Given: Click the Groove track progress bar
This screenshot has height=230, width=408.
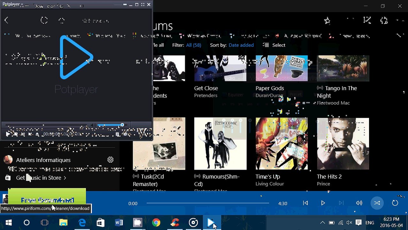Looking at the screenshot, I should (208, 203).
